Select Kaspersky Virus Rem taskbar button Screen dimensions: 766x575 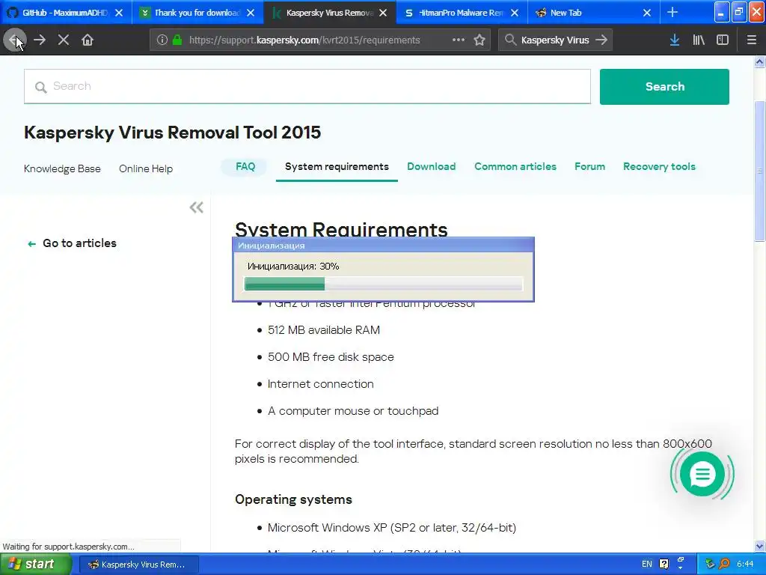[138, 565]
